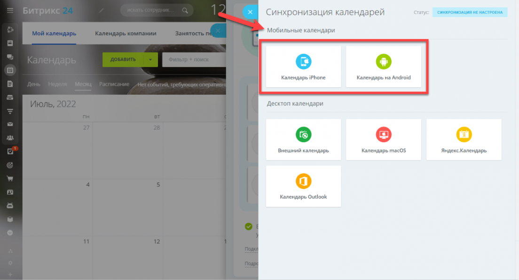Open the mail envelope icon in sidebar
Screen dimensions: 519x280
(x=10, y=124)
